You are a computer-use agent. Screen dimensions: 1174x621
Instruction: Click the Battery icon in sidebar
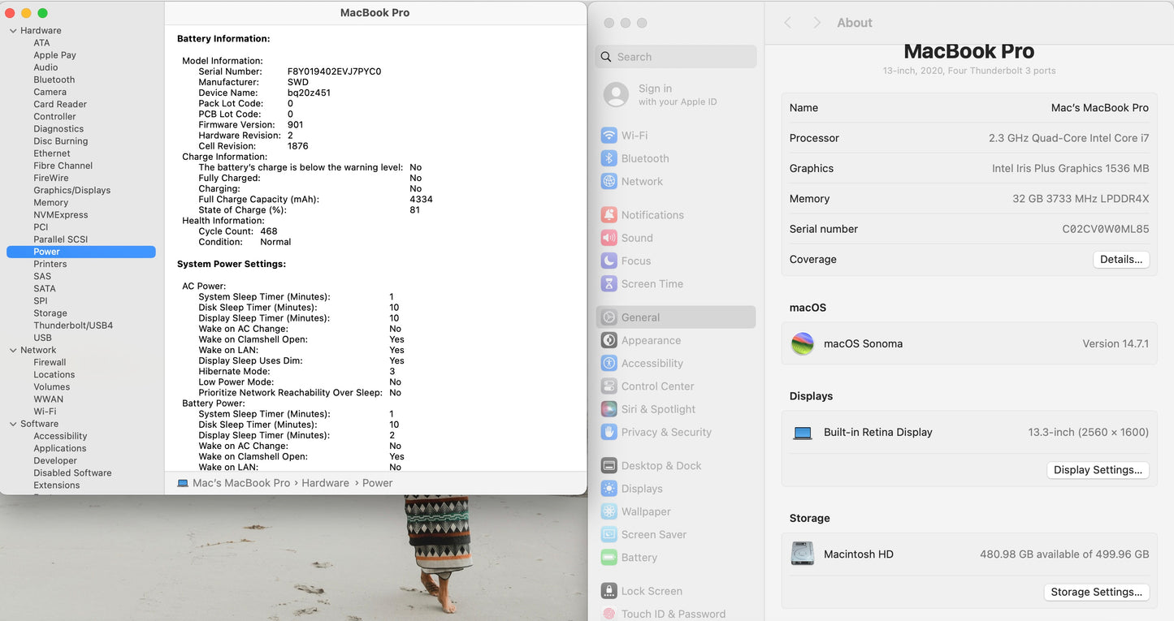point(609,558)
